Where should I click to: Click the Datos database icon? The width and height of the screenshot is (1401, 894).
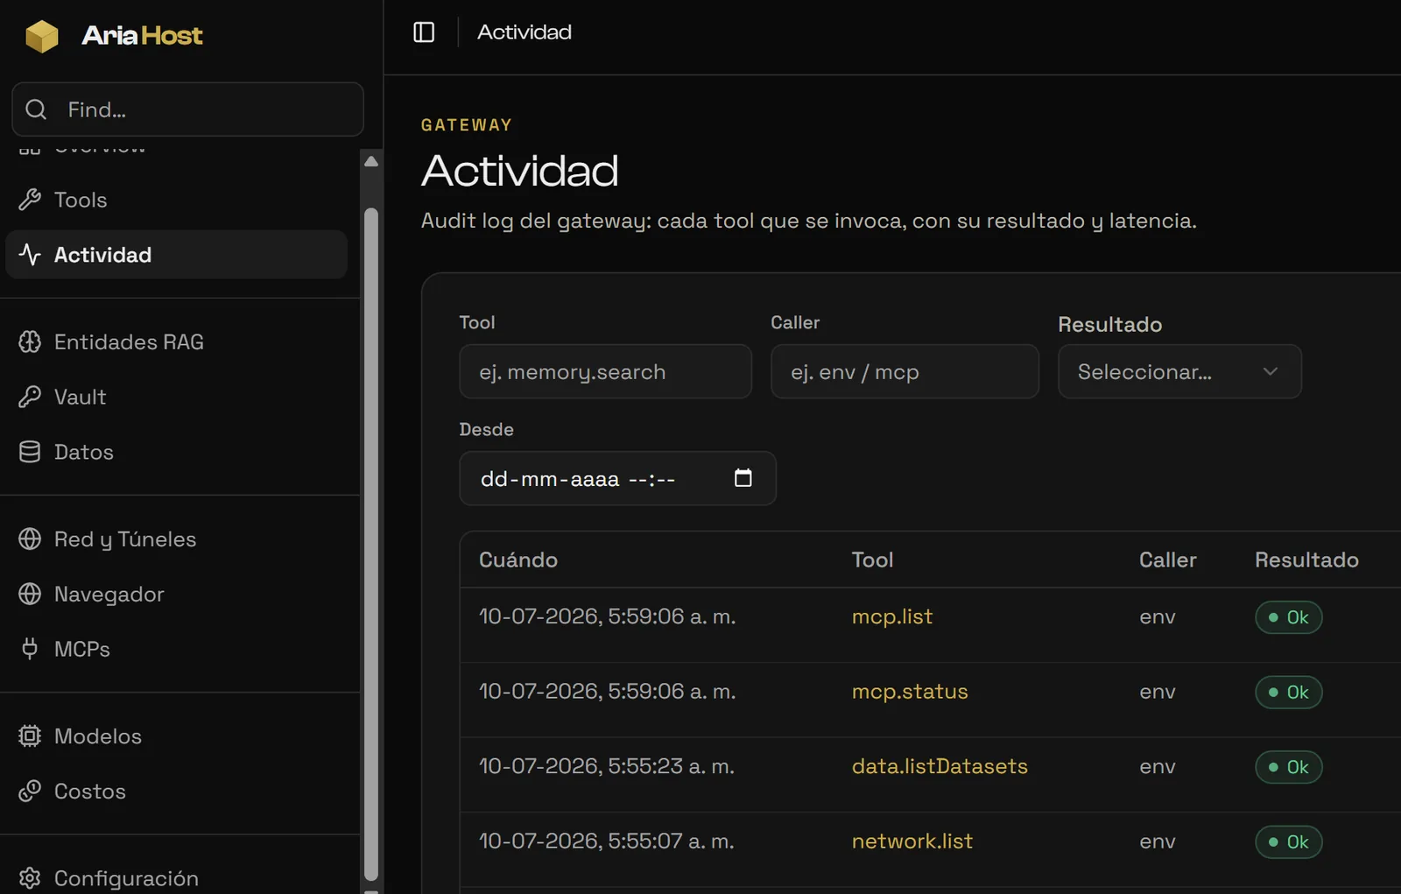click(30, 452)
